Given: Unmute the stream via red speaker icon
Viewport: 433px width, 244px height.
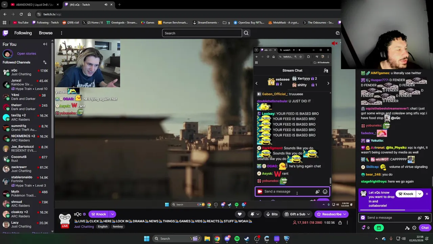Looking at the screenshot, I should tap(335, 43).
